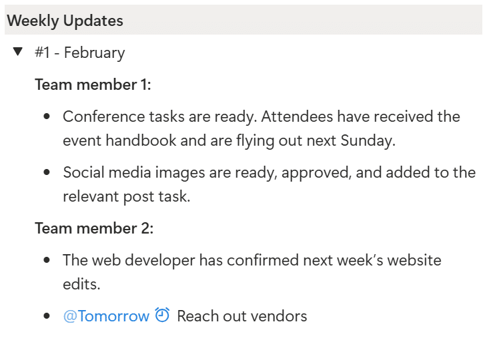
Task: Select the 'Team member 2:' bold label
Action: pos(94,228)
